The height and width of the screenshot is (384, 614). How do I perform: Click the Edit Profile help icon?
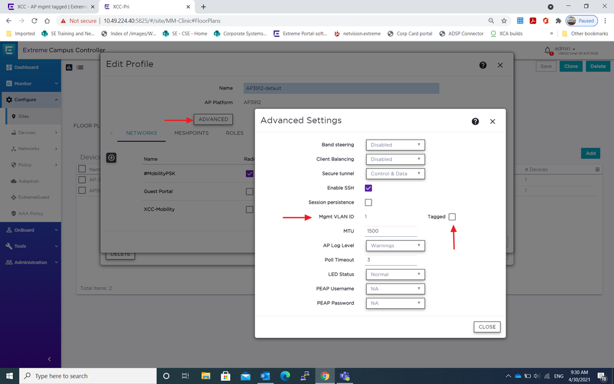coord(483,65)
